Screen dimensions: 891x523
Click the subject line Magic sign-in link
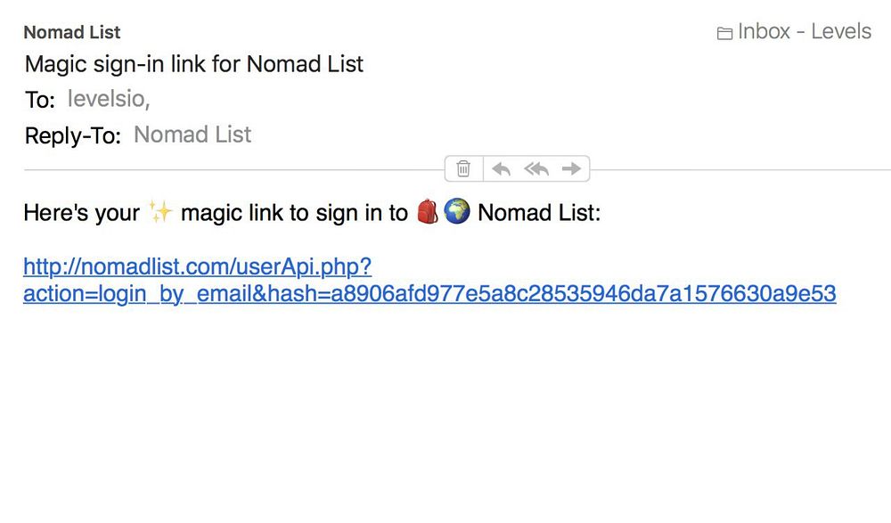(x=194, y=64)
